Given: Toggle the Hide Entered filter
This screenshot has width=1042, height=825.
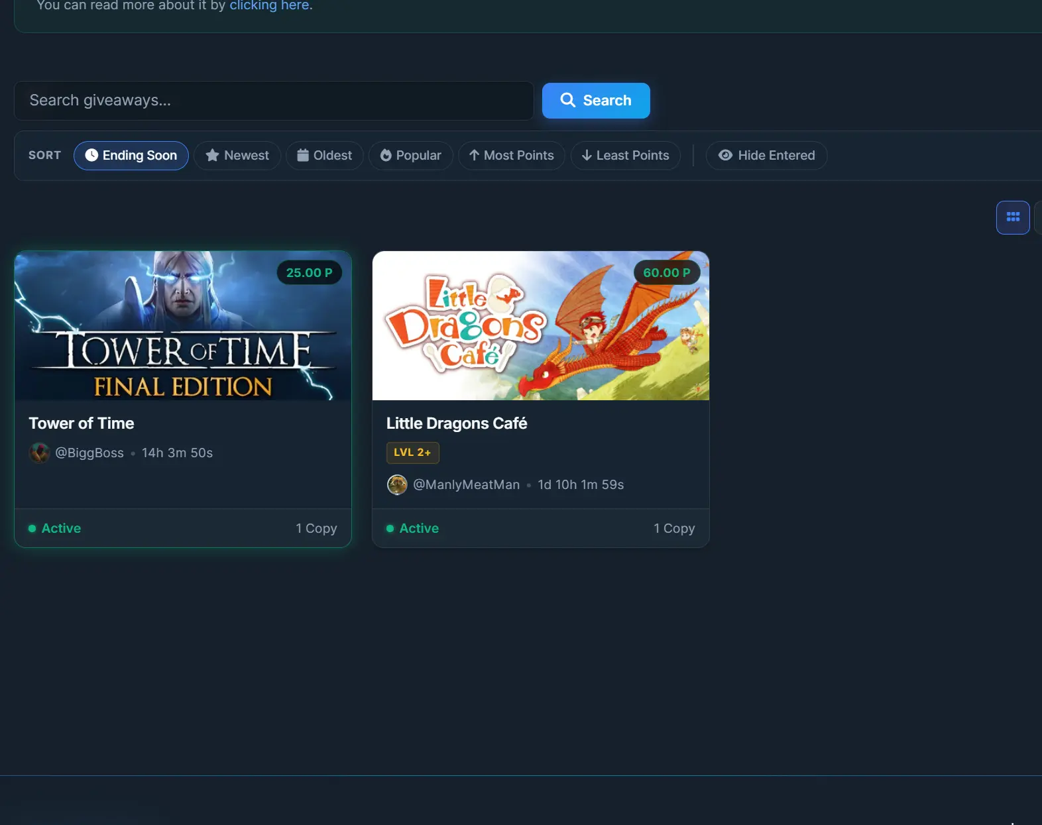Looking at the screenshot, I should tap(766, 155).
